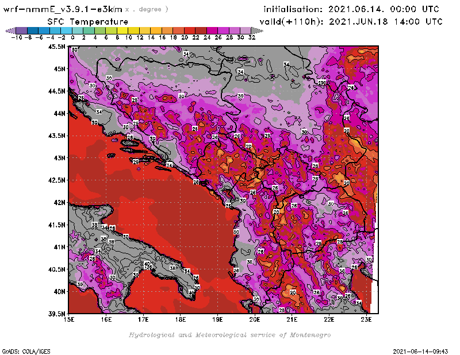Viewport: 460px width, 355px height.
Task: Click the '0' legend label
Action: tap(72, 37)
